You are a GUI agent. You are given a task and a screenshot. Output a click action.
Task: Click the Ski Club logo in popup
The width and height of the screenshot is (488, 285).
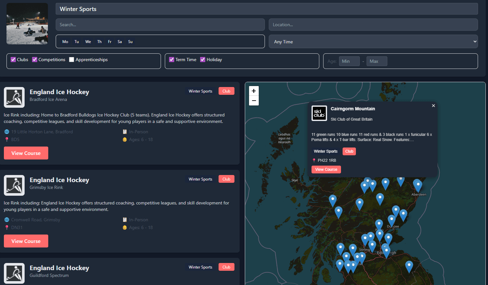click(x=319, y=113)
